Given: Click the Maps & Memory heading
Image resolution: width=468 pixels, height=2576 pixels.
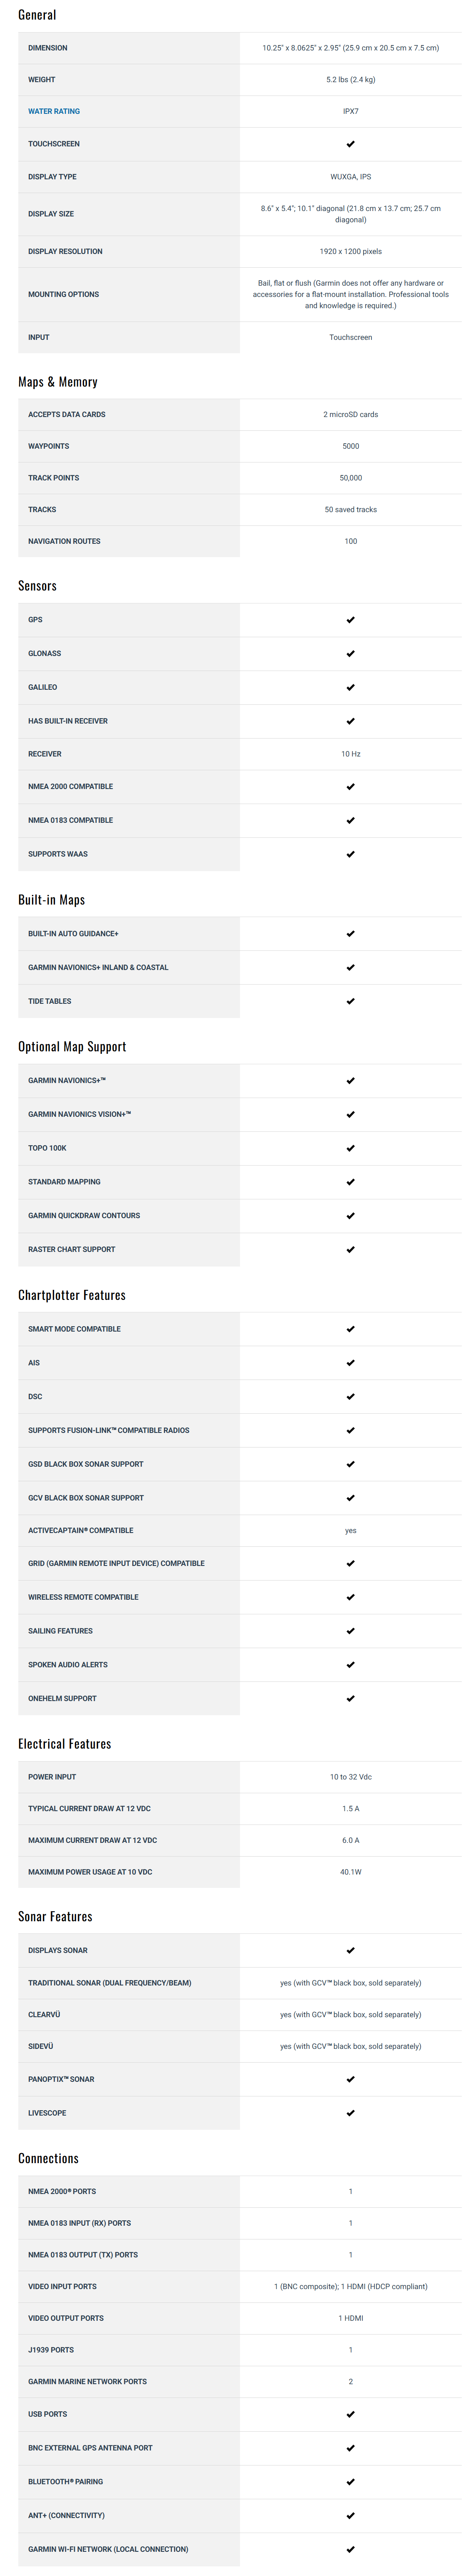Looking at the screenshot, I should tap(58, 382).
